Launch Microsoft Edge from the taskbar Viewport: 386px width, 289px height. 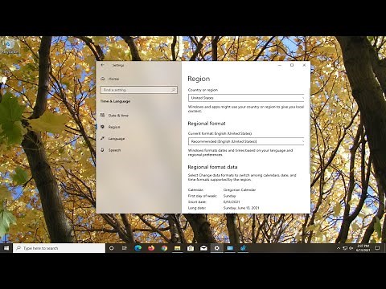pos(138,248)
